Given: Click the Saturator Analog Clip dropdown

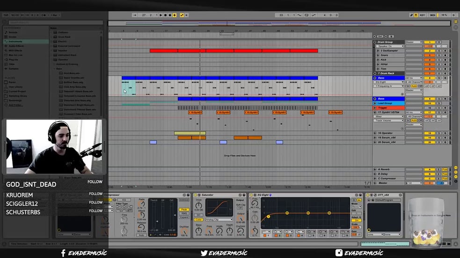Looking at the screenshot, I should click(219, 220).
